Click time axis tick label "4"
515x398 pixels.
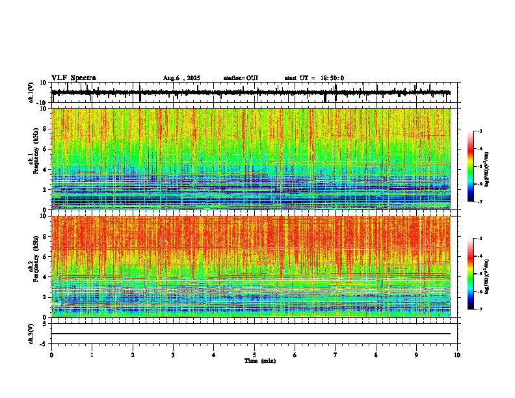214,355
